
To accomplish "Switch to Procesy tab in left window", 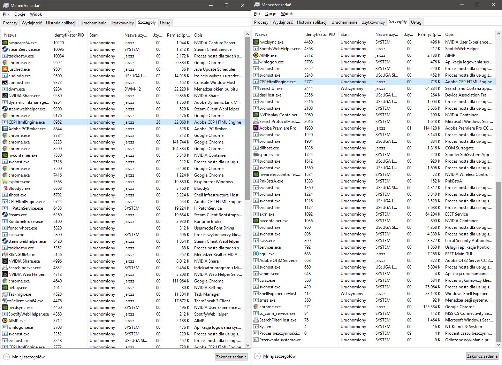I will point(10,23).
